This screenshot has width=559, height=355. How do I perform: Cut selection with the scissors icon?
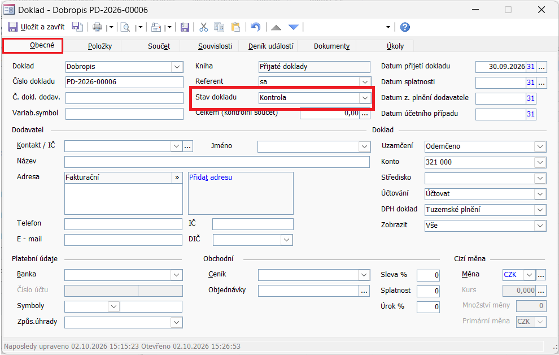pos(204,27)
